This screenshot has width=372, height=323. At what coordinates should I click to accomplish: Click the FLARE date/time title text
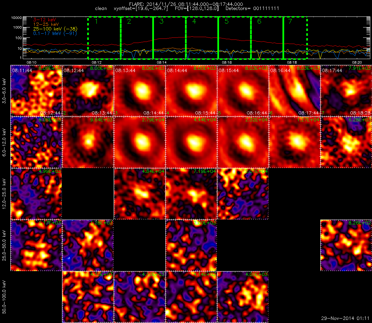pos(186,4)
